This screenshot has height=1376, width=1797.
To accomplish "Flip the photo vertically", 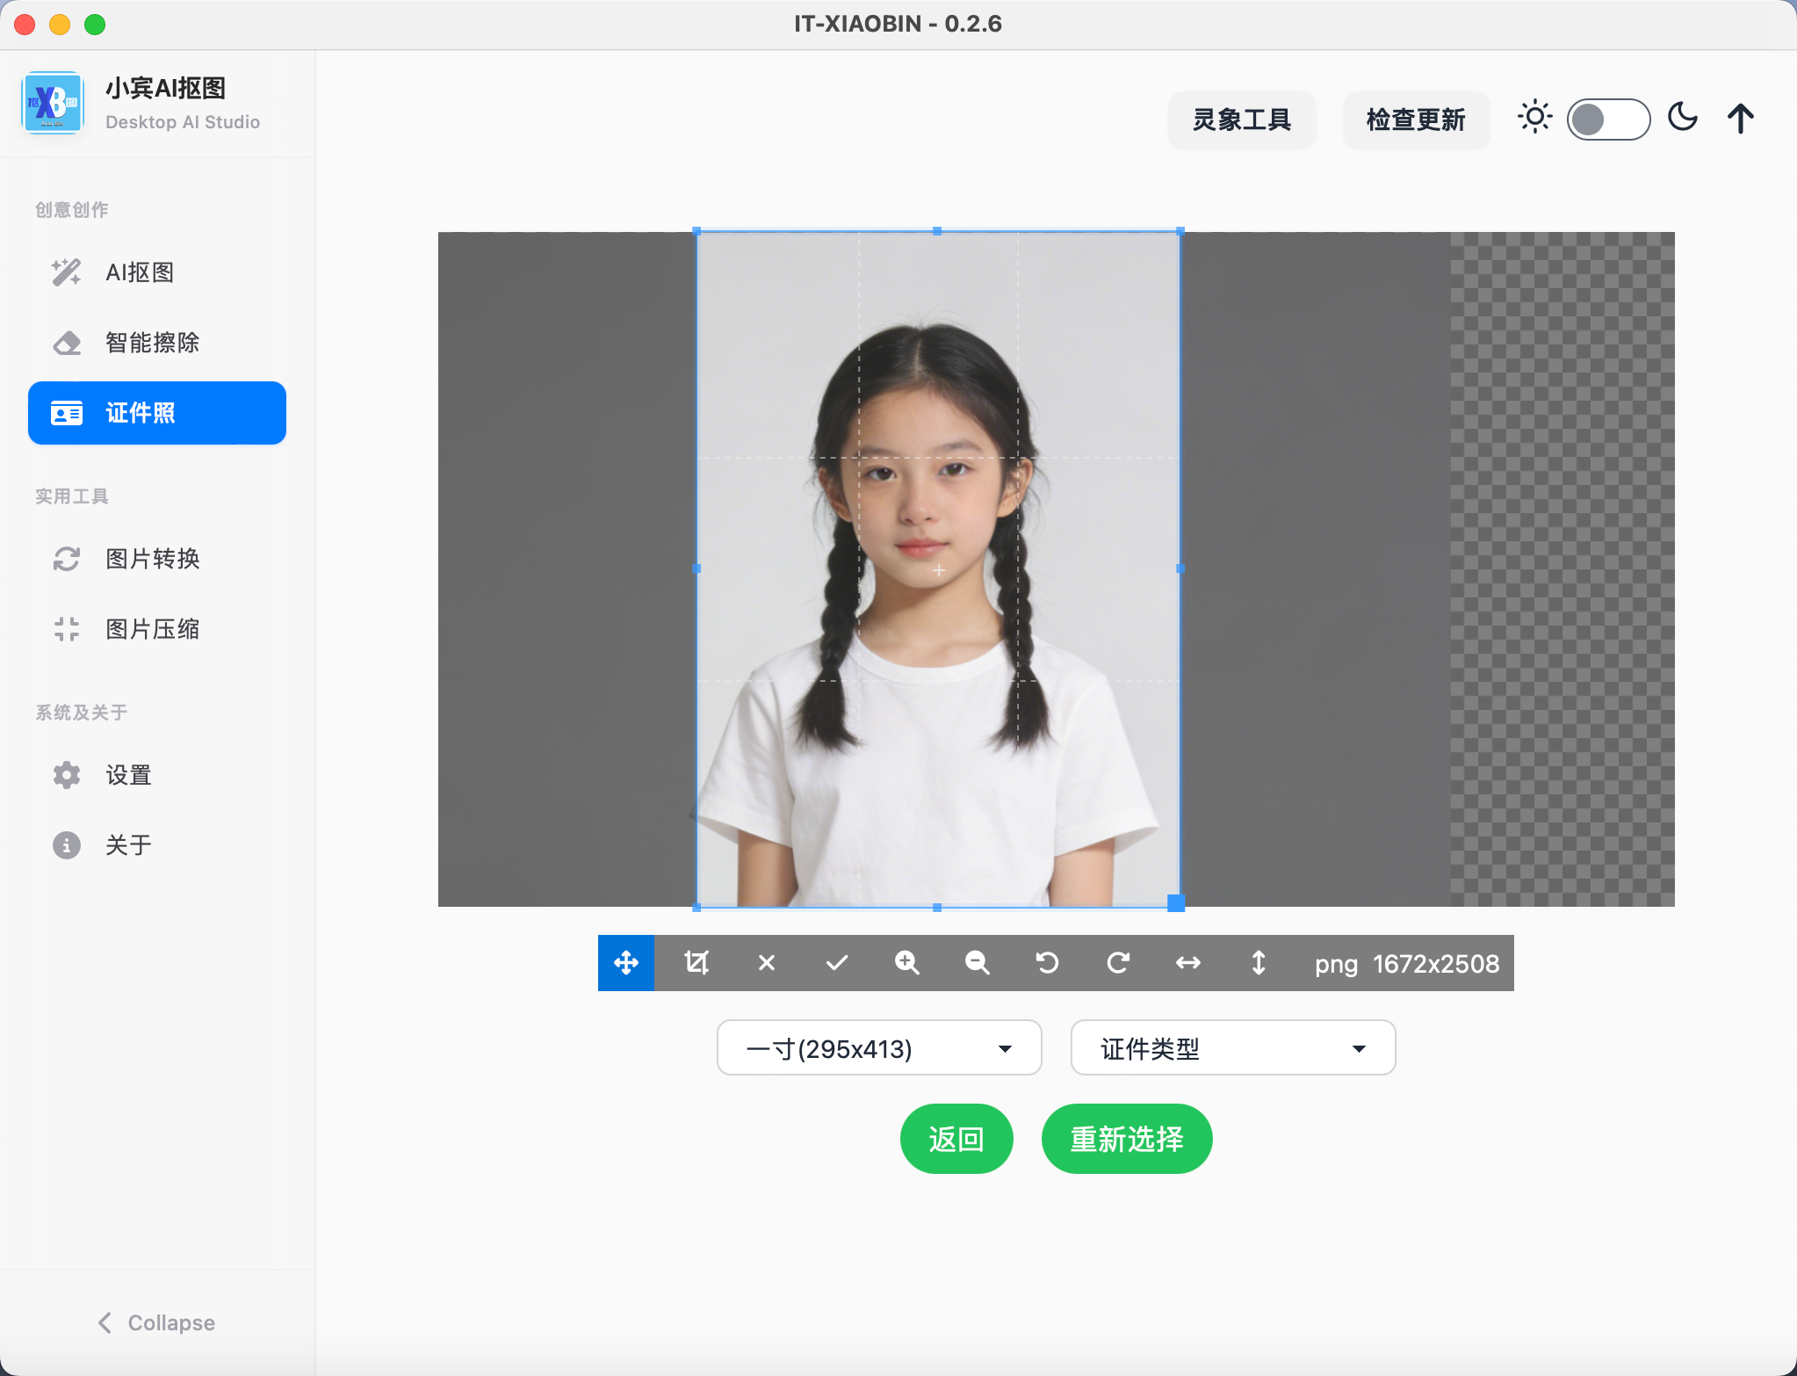I will (x=1259, y=963).
